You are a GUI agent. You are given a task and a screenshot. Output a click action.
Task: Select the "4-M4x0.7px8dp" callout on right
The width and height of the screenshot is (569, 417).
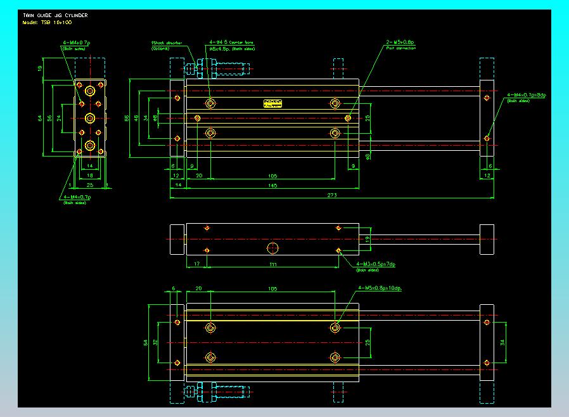point(527,95)
